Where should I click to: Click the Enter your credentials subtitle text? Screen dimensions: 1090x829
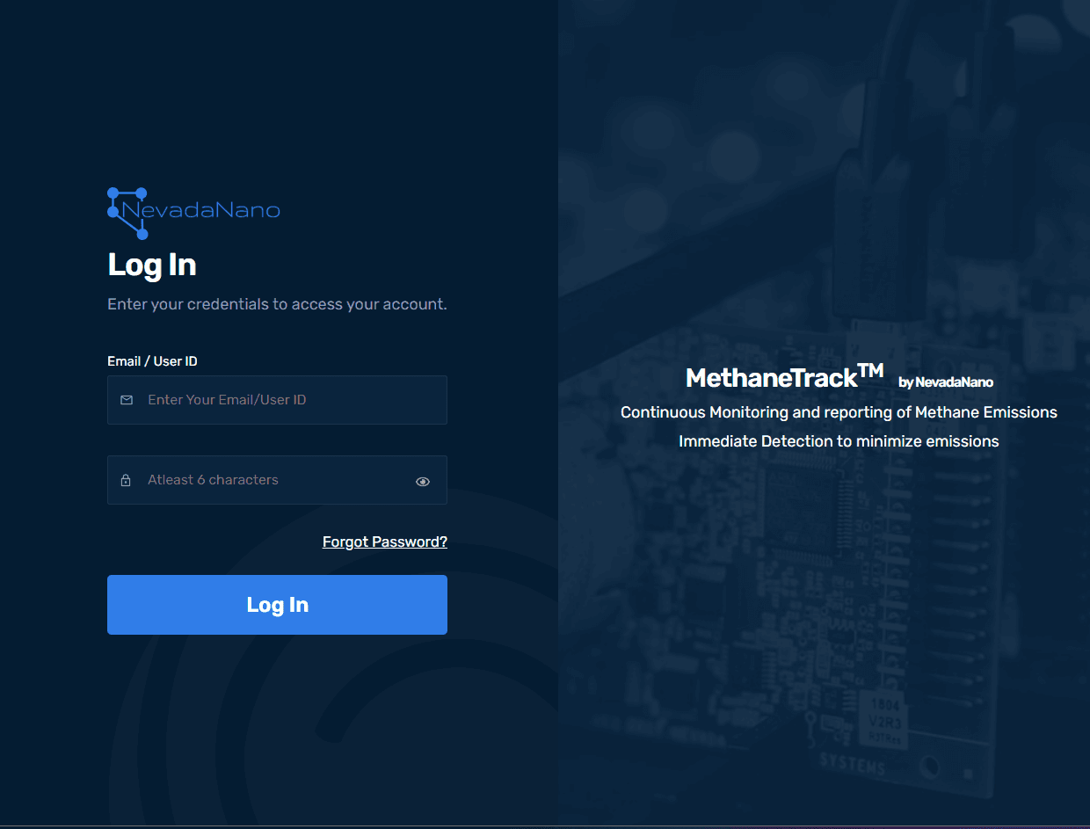277,304
